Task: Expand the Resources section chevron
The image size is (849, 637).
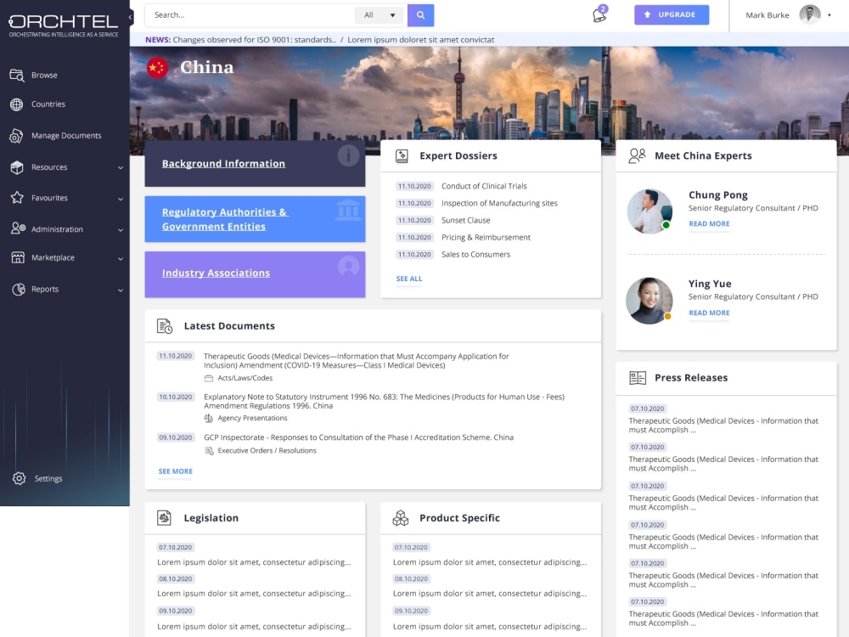Action: [x=121, y=166]
